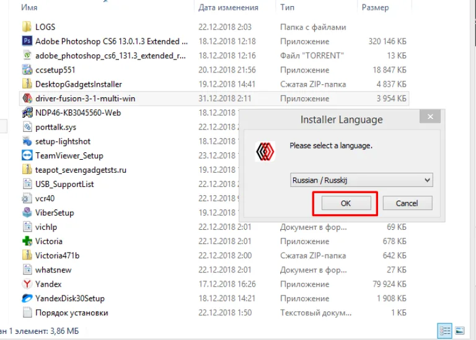This screenshot has width=476, height=340.
Task: Select the USB_SupportList file icon
Action: coord(27,184)
